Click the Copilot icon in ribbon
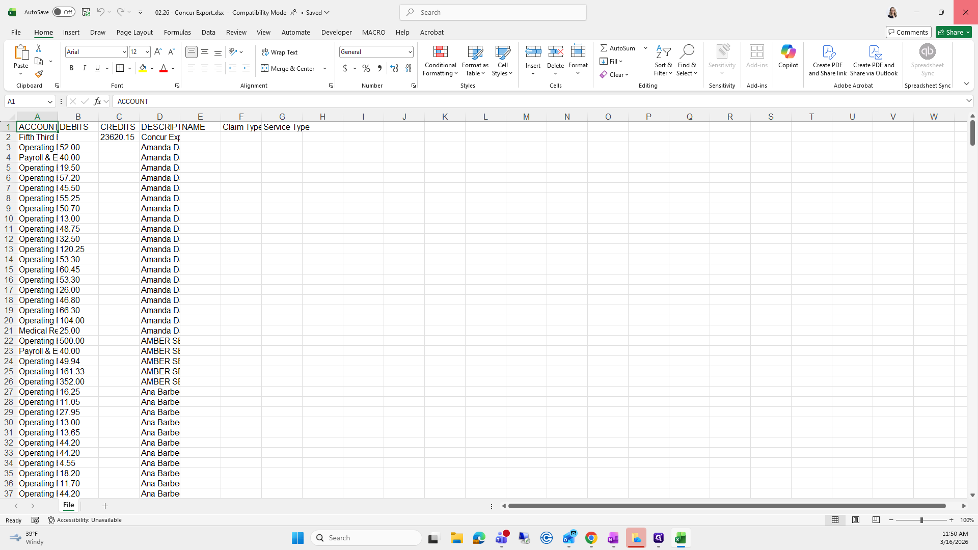Viewport: 978px width, 550px height. [x=788, y=52]
